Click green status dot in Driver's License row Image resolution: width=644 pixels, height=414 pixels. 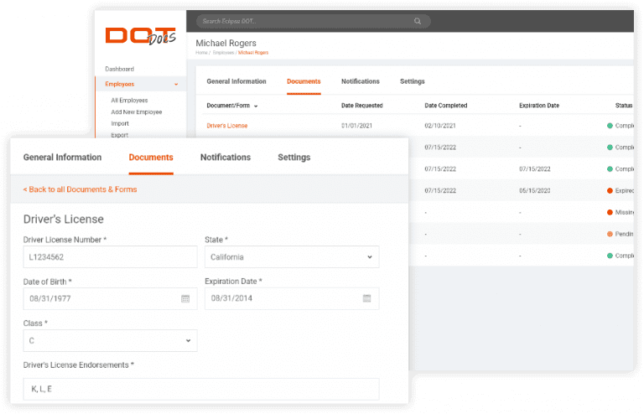point(610,126)
